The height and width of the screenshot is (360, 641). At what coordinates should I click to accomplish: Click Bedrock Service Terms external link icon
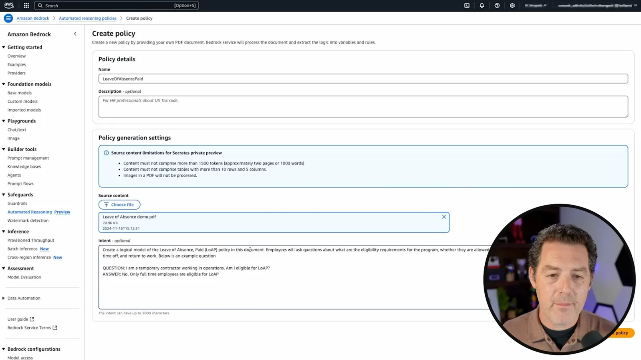[55, 328]
